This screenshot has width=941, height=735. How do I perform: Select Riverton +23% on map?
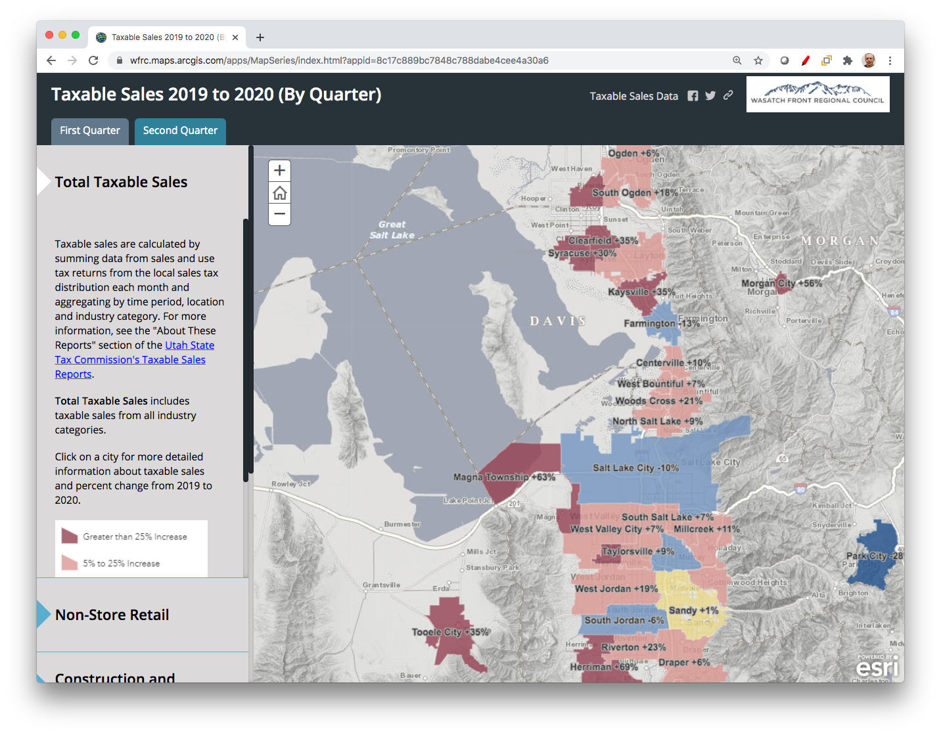[x=633, y=647]
